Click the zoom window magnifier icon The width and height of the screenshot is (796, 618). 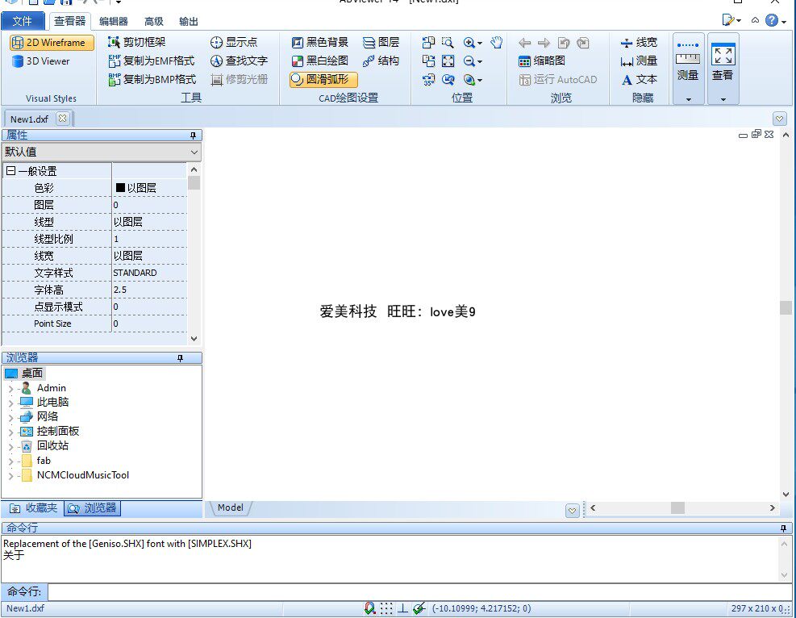448,43
